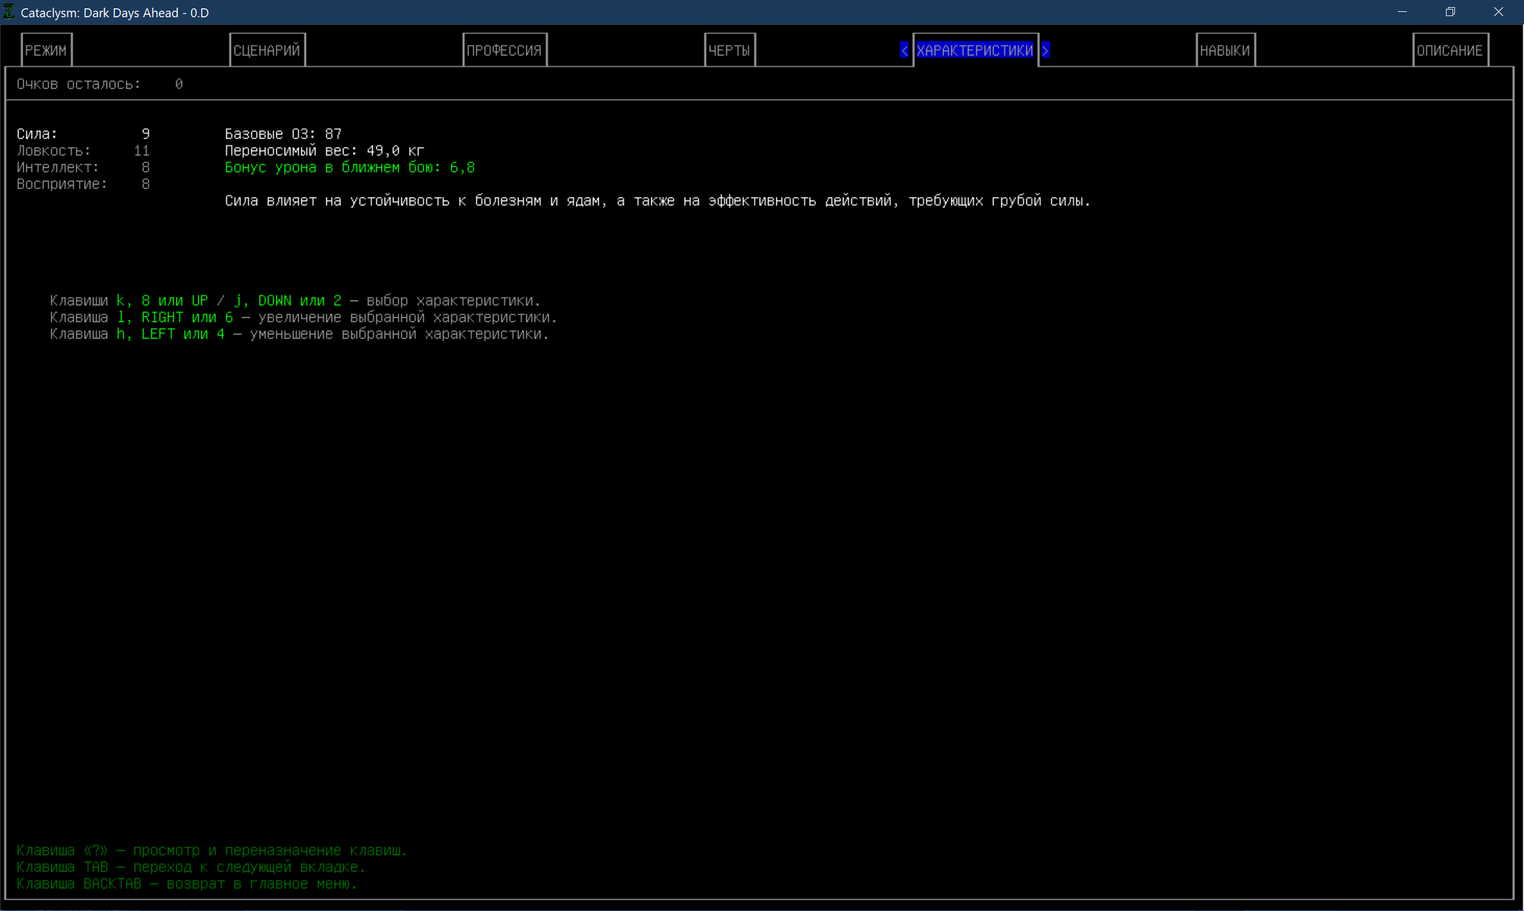Open the ЧЕРТЫ tab
Screen dimensions: 1524x911
click(x=729, y=51)
